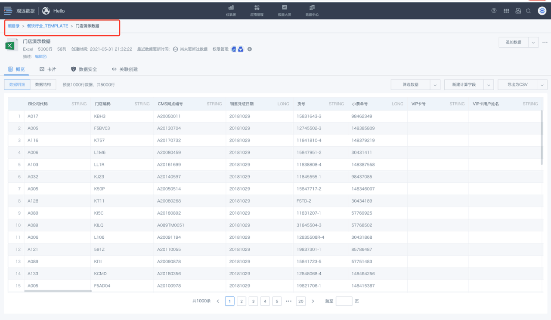The height and width of the screenshot is (320, 551).
Task: Open the 应用管理 nav icon
Action: tap(257, 7)
